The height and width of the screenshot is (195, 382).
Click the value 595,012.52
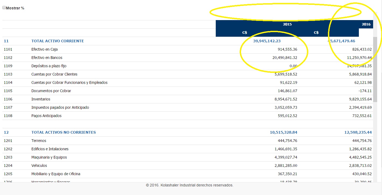[287, 116]
